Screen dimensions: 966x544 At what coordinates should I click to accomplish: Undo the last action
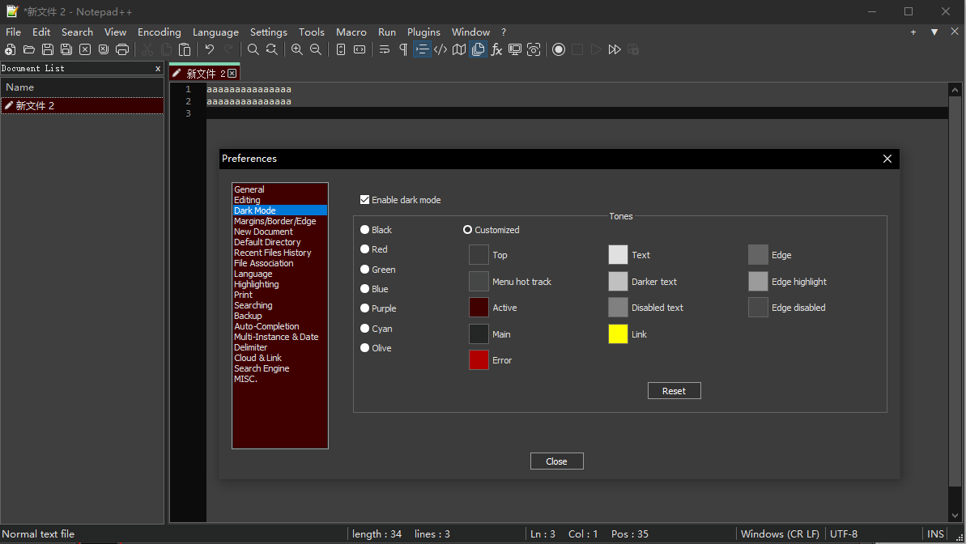(x=210, y=50)
